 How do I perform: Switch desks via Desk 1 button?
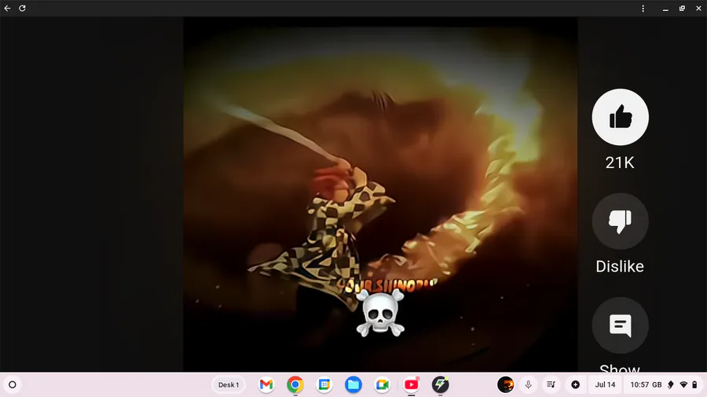click(229, 384)
